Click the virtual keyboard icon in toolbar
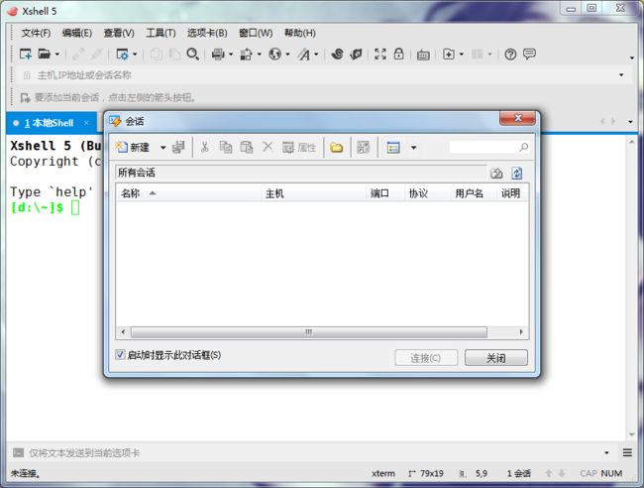This screenshot has height=488, width=644. pos(423,55)
